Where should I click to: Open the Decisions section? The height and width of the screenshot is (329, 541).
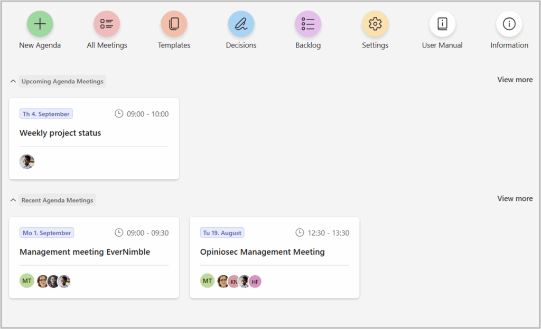[241, 24]
